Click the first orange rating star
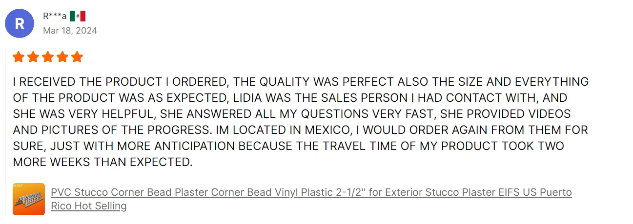 19,57
